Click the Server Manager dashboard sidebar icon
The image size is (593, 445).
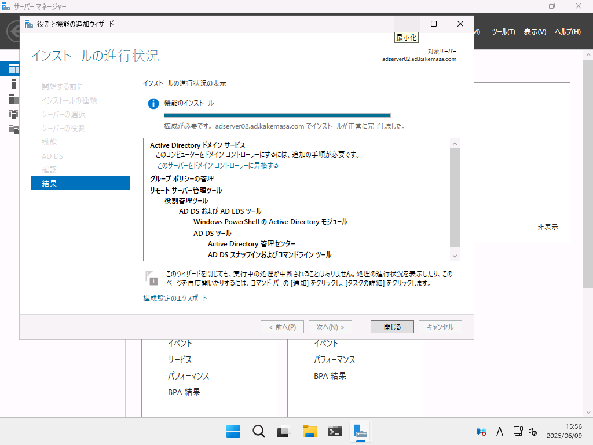13,69
